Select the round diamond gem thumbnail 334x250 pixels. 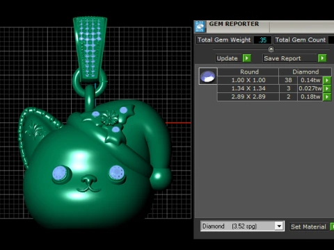pos(208,76)
